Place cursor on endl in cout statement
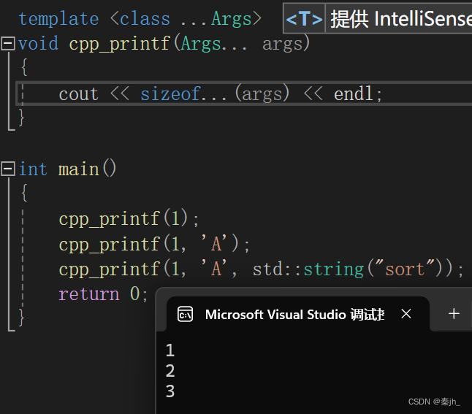This screenshot has height=414, width=472. [x=355, y=94]
